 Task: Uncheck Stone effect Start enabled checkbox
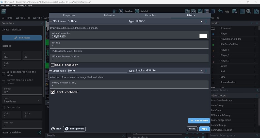pyautogui.click(x=52, y=92)
